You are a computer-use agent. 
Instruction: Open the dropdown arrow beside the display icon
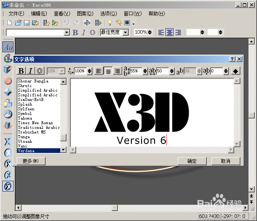coord(134,24)
